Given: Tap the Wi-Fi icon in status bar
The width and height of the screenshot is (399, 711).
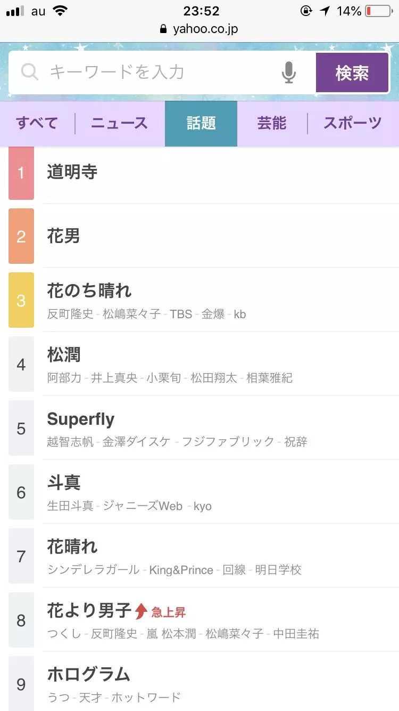Looking at the screenshot, I should point(61,11).
